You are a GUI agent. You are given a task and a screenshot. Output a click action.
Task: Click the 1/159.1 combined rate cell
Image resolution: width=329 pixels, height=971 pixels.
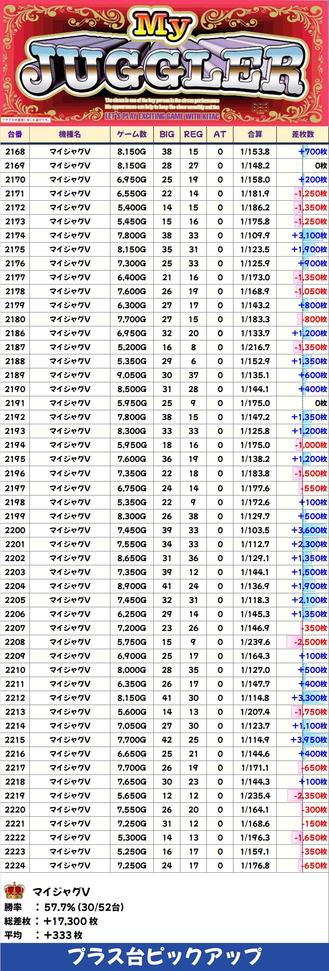(255, 851)
